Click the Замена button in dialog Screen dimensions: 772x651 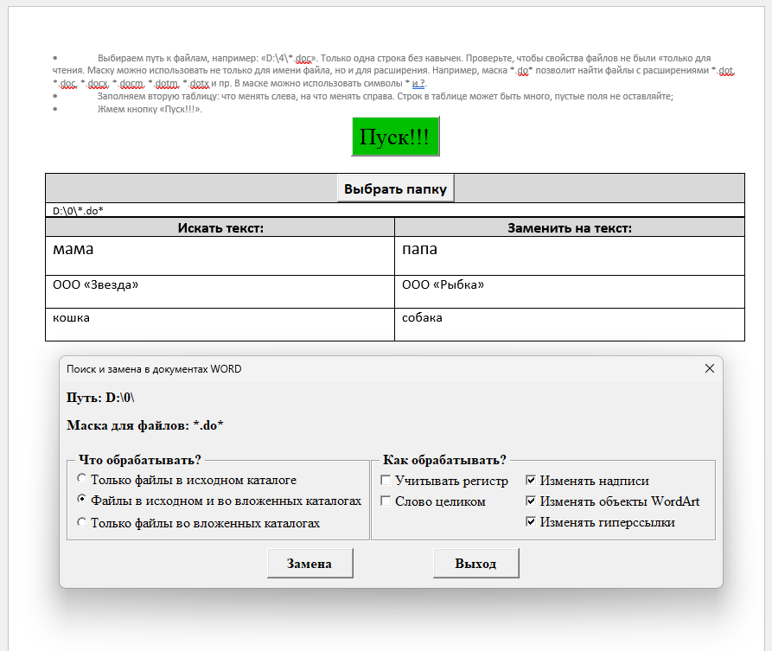[x=310, y=564]
